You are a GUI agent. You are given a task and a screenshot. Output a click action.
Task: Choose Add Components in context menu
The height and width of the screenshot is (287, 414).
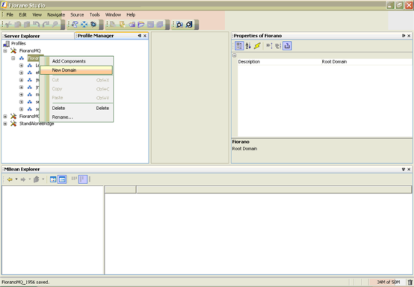tap(76, 61)
